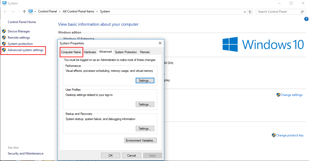This screenshot has width=309, height=161.
Task: Maximize the System window
Action: click(x=291, y=3)
